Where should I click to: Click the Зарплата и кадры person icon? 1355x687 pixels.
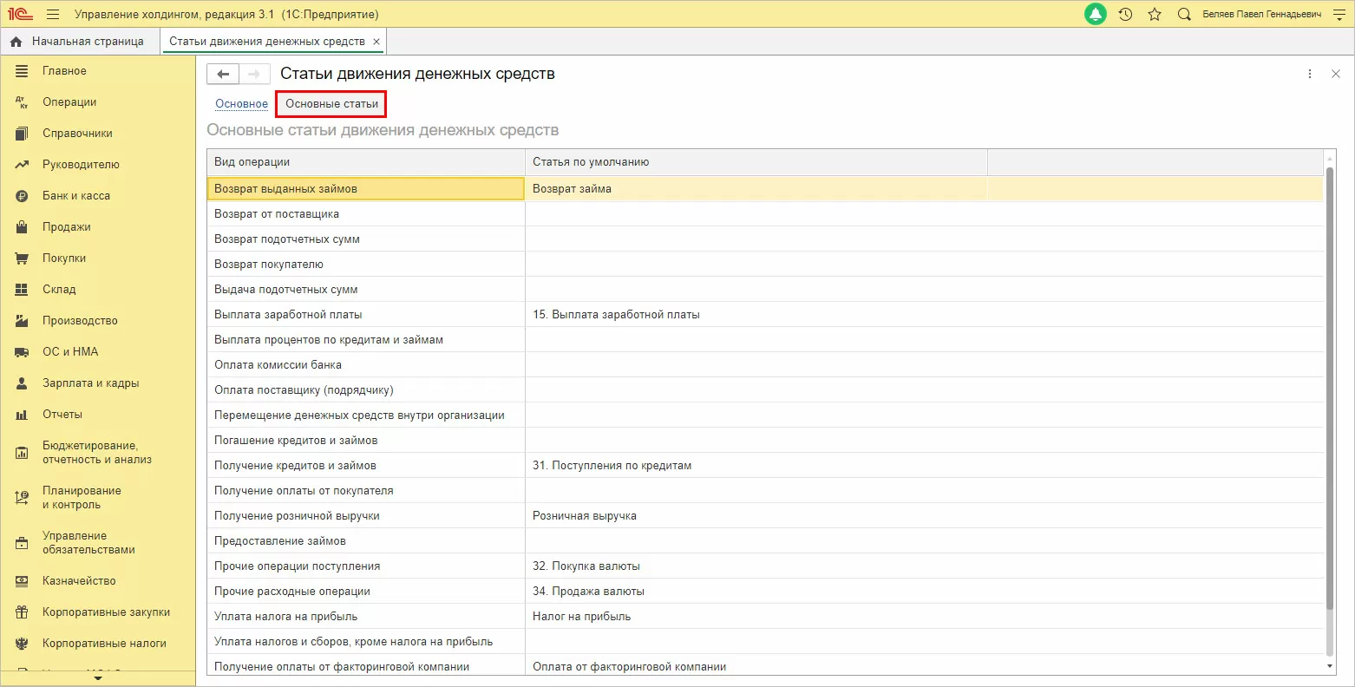click(22, 383)
